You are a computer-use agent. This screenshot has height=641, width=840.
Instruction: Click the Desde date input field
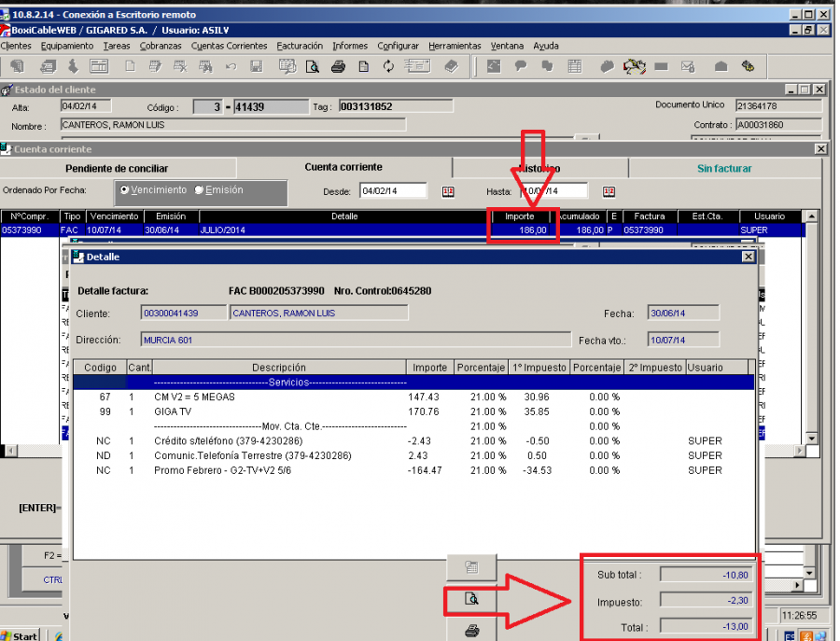pos(392,191)
